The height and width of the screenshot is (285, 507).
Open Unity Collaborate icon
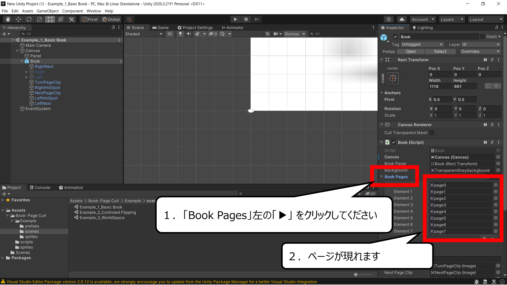(389, 19)
